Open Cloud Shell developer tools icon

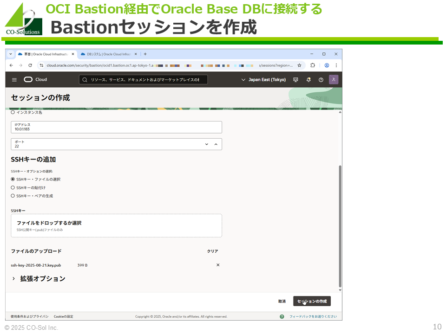tap(296, 80)
